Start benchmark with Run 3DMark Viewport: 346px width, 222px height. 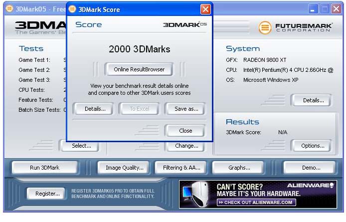44,168
